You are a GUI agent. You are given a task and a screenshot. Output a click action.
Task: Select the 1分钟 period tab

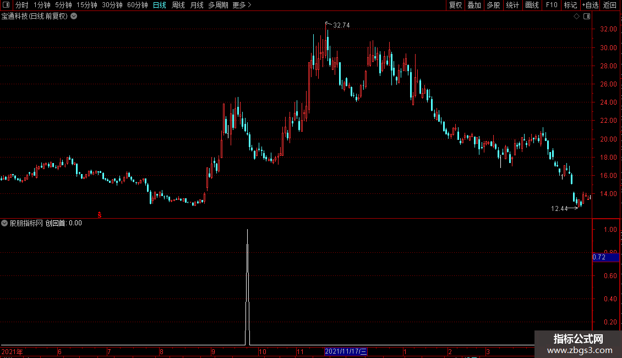pyautogui.click(x=42, y=5)
